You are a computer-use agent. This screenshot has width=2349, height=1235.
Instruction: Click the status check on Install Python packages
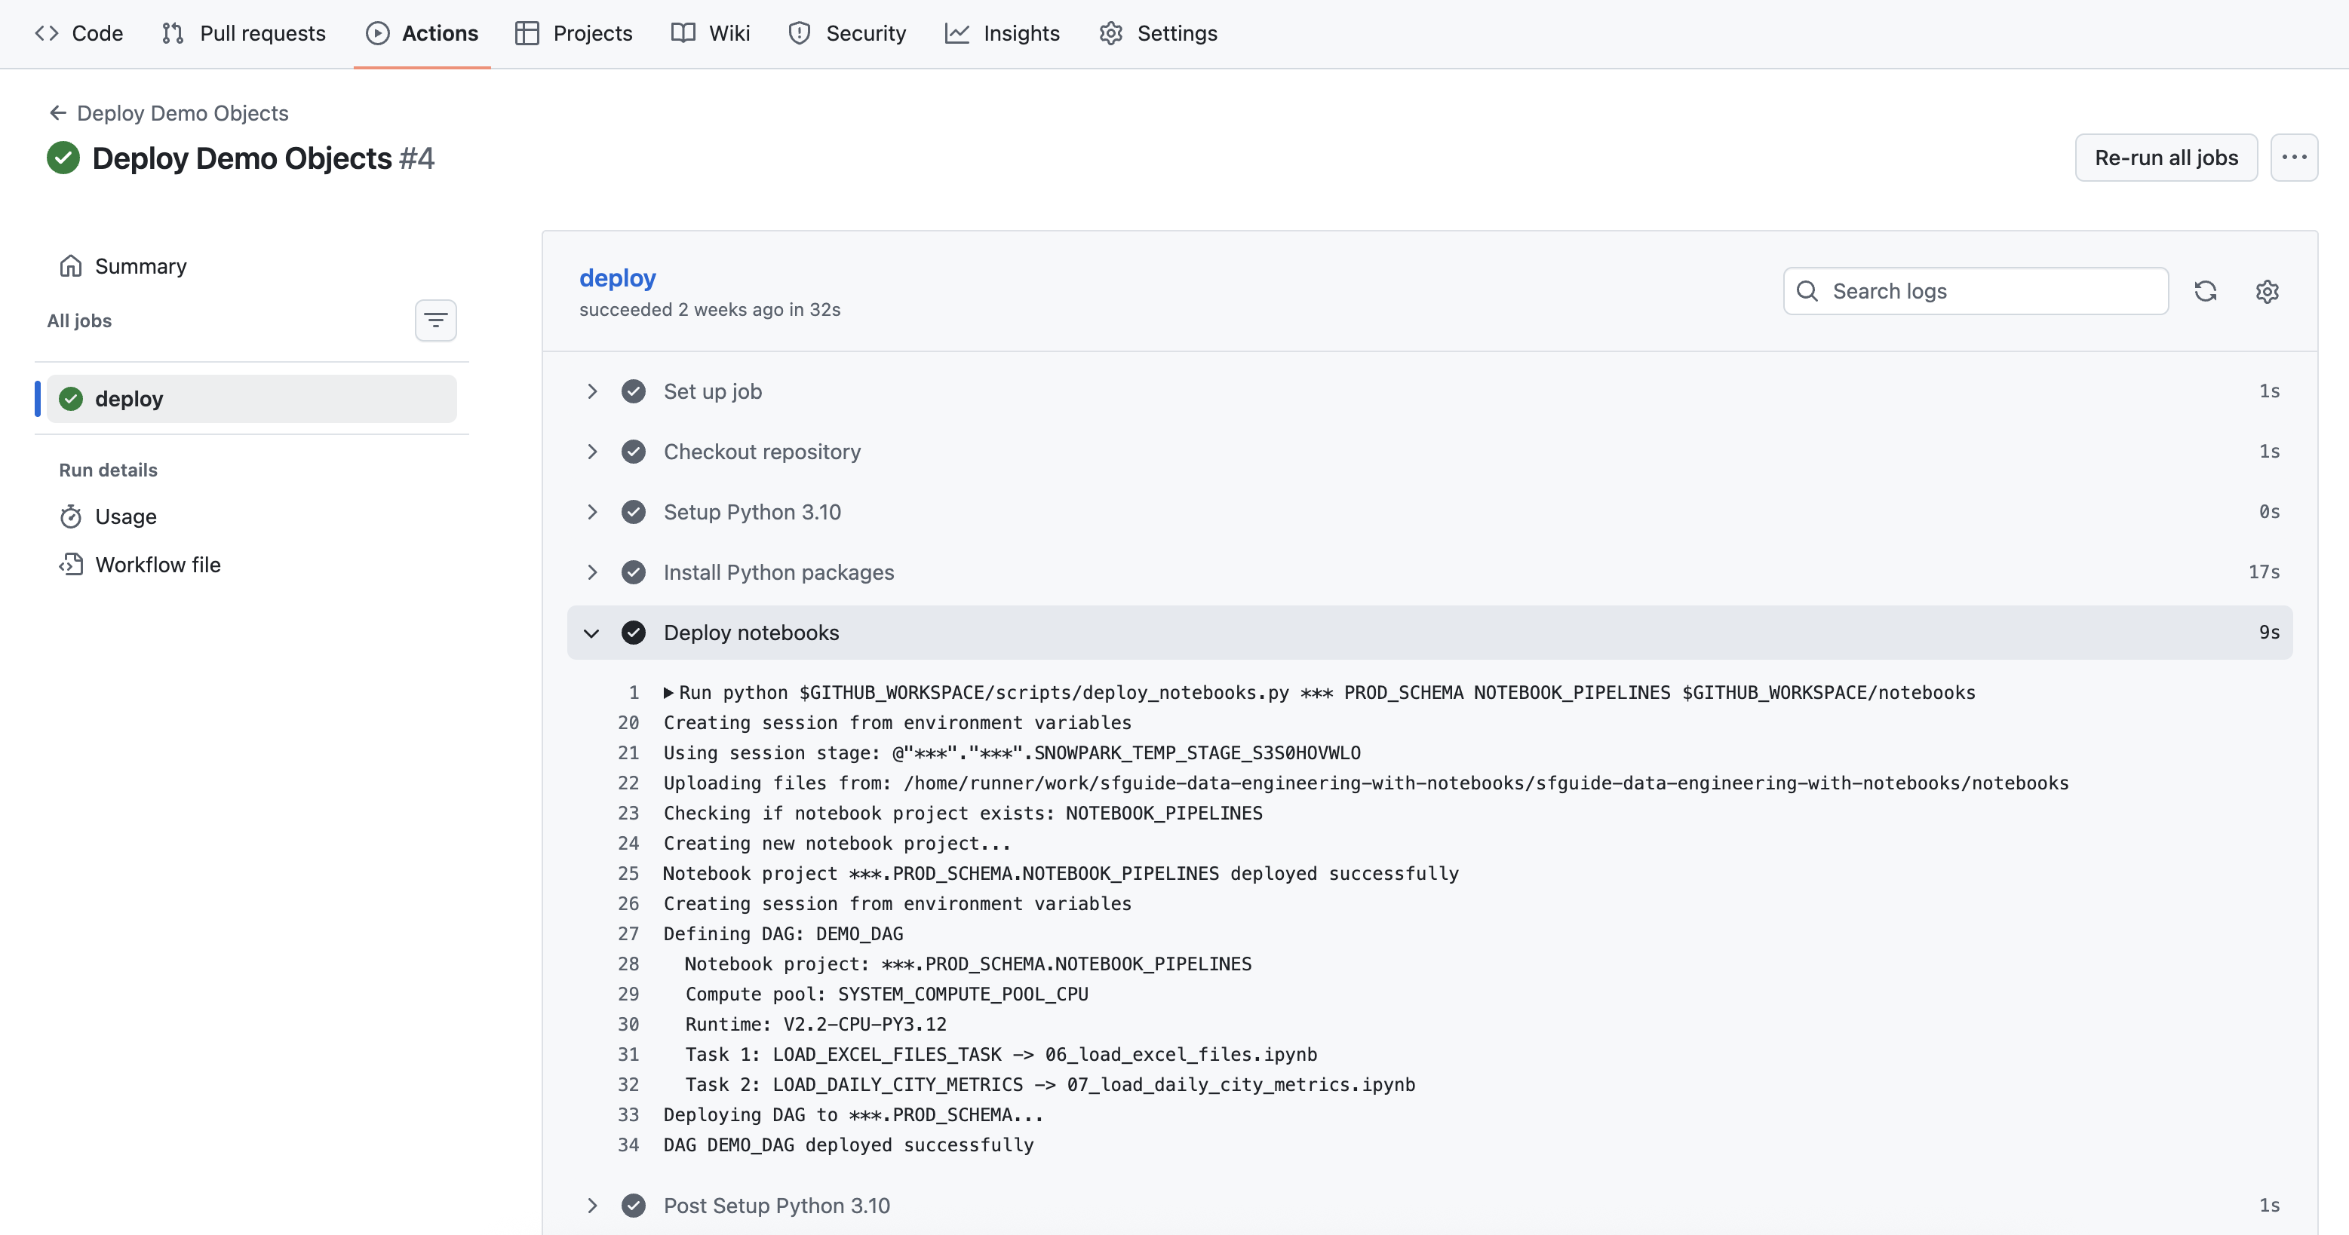coord(633,572)
